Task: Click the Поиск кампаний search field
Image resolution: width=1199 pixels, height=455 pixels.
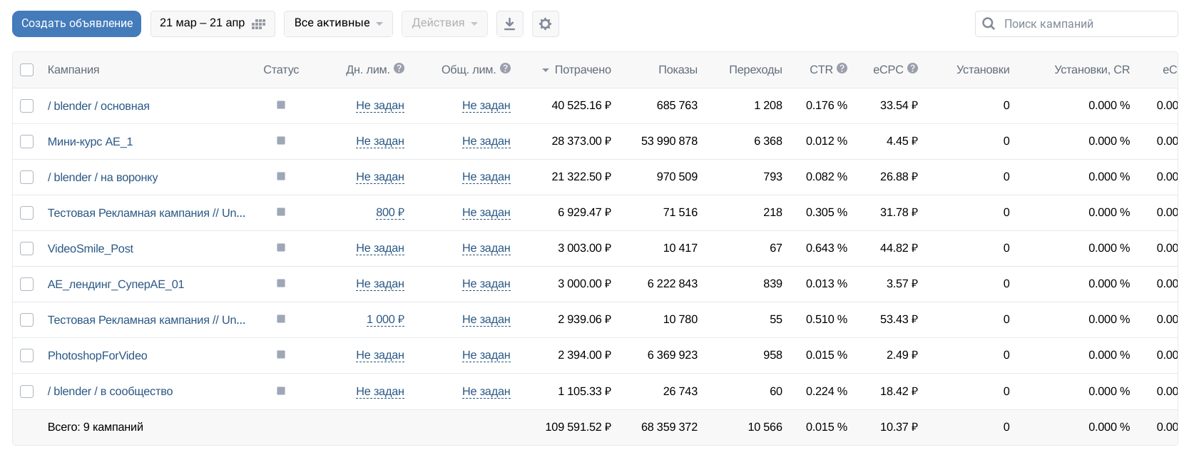Action: (1084, 24)
